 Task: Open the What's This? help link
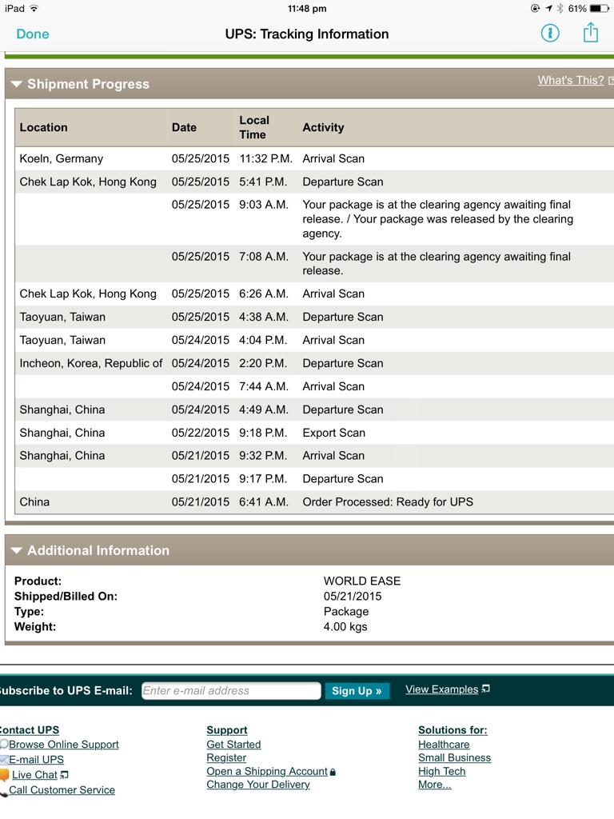[x=571, y=81]
